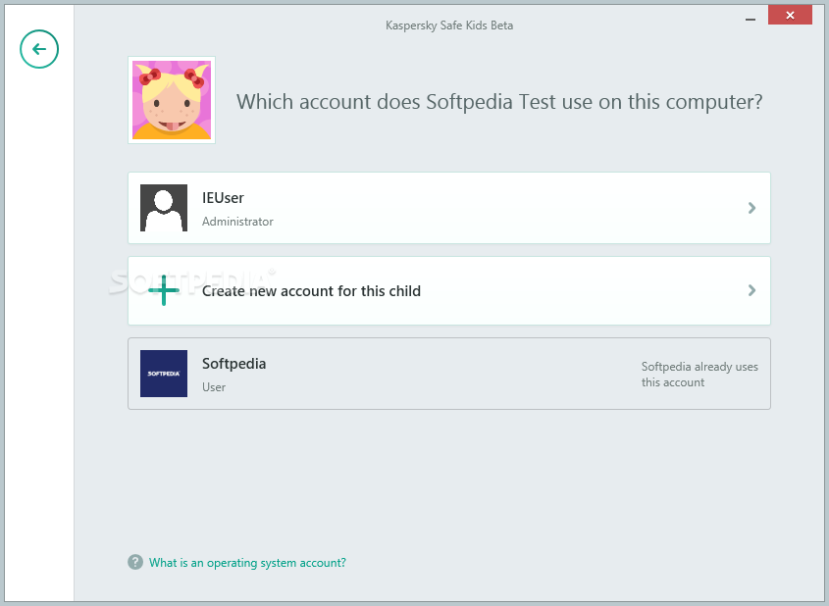The image size is (829, 606).
Task: Click the 'Softpedia already uses this account' note
Action: tap(699, 374)
